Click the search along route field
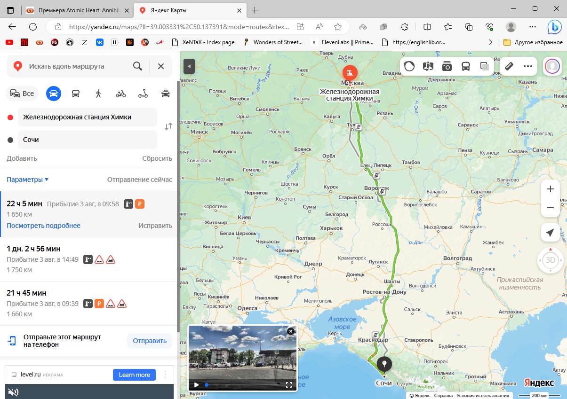Image resolution: width=567 pixels, height=399 pixels. (x=75, y=66)
